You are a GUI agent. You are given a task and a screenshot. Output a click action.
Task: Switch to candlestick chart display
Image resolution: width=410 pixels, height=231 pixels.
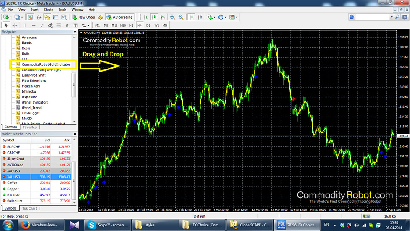[154, 17]
